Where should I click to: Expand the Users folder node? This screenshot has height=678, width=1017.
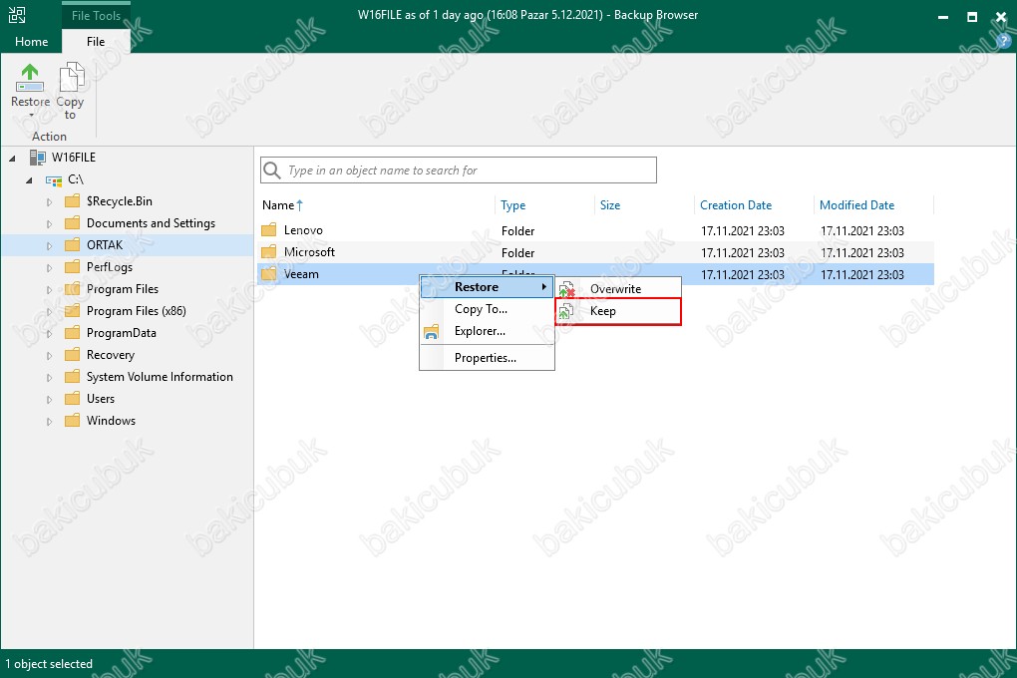tap(49, 400)
